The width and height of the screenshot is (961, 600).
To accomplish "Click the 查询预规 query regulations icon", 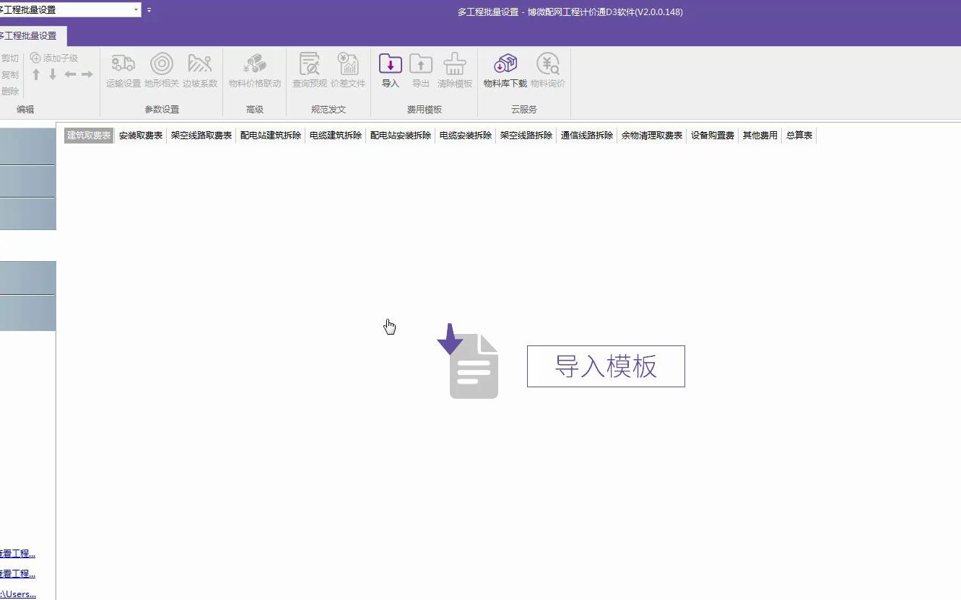I will pos(309,69).
